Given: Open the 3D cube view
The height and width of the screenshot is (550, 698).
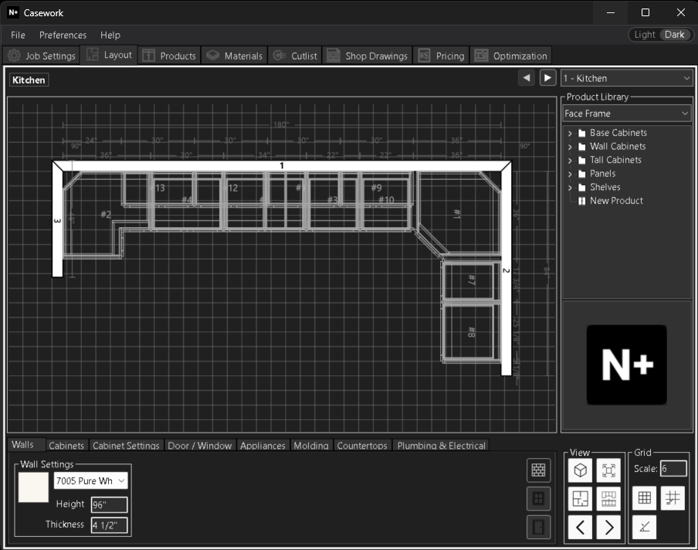Looking at the screenshot, I should (x=580, y=470).
